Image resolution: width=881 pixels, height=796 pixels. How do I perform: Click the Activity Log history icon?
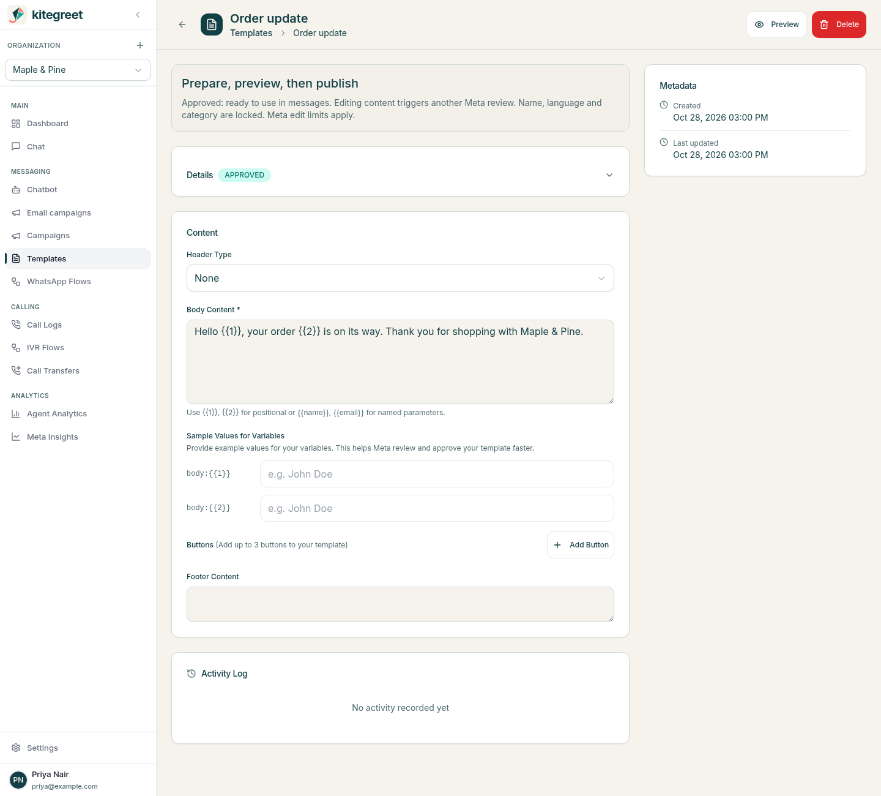click(x=191, y=674)
